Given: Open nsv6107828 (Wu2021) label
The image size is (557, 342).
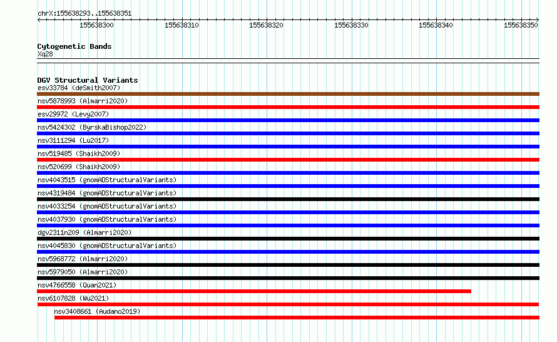Looking at the screenshot, I should (73, 298).
